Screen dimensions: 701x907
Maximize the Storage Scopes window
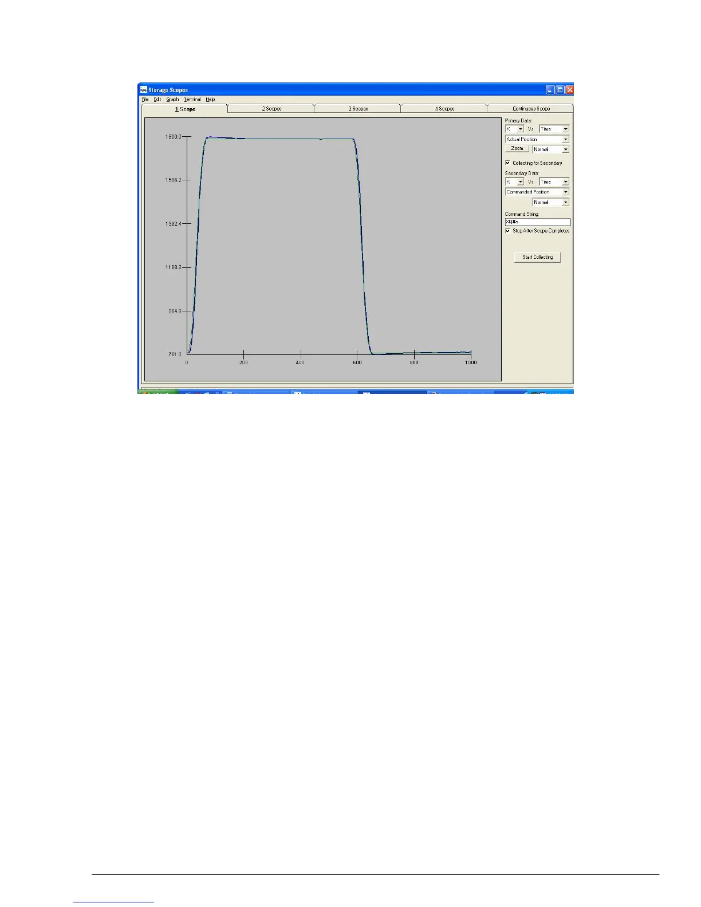pos(560,90)
